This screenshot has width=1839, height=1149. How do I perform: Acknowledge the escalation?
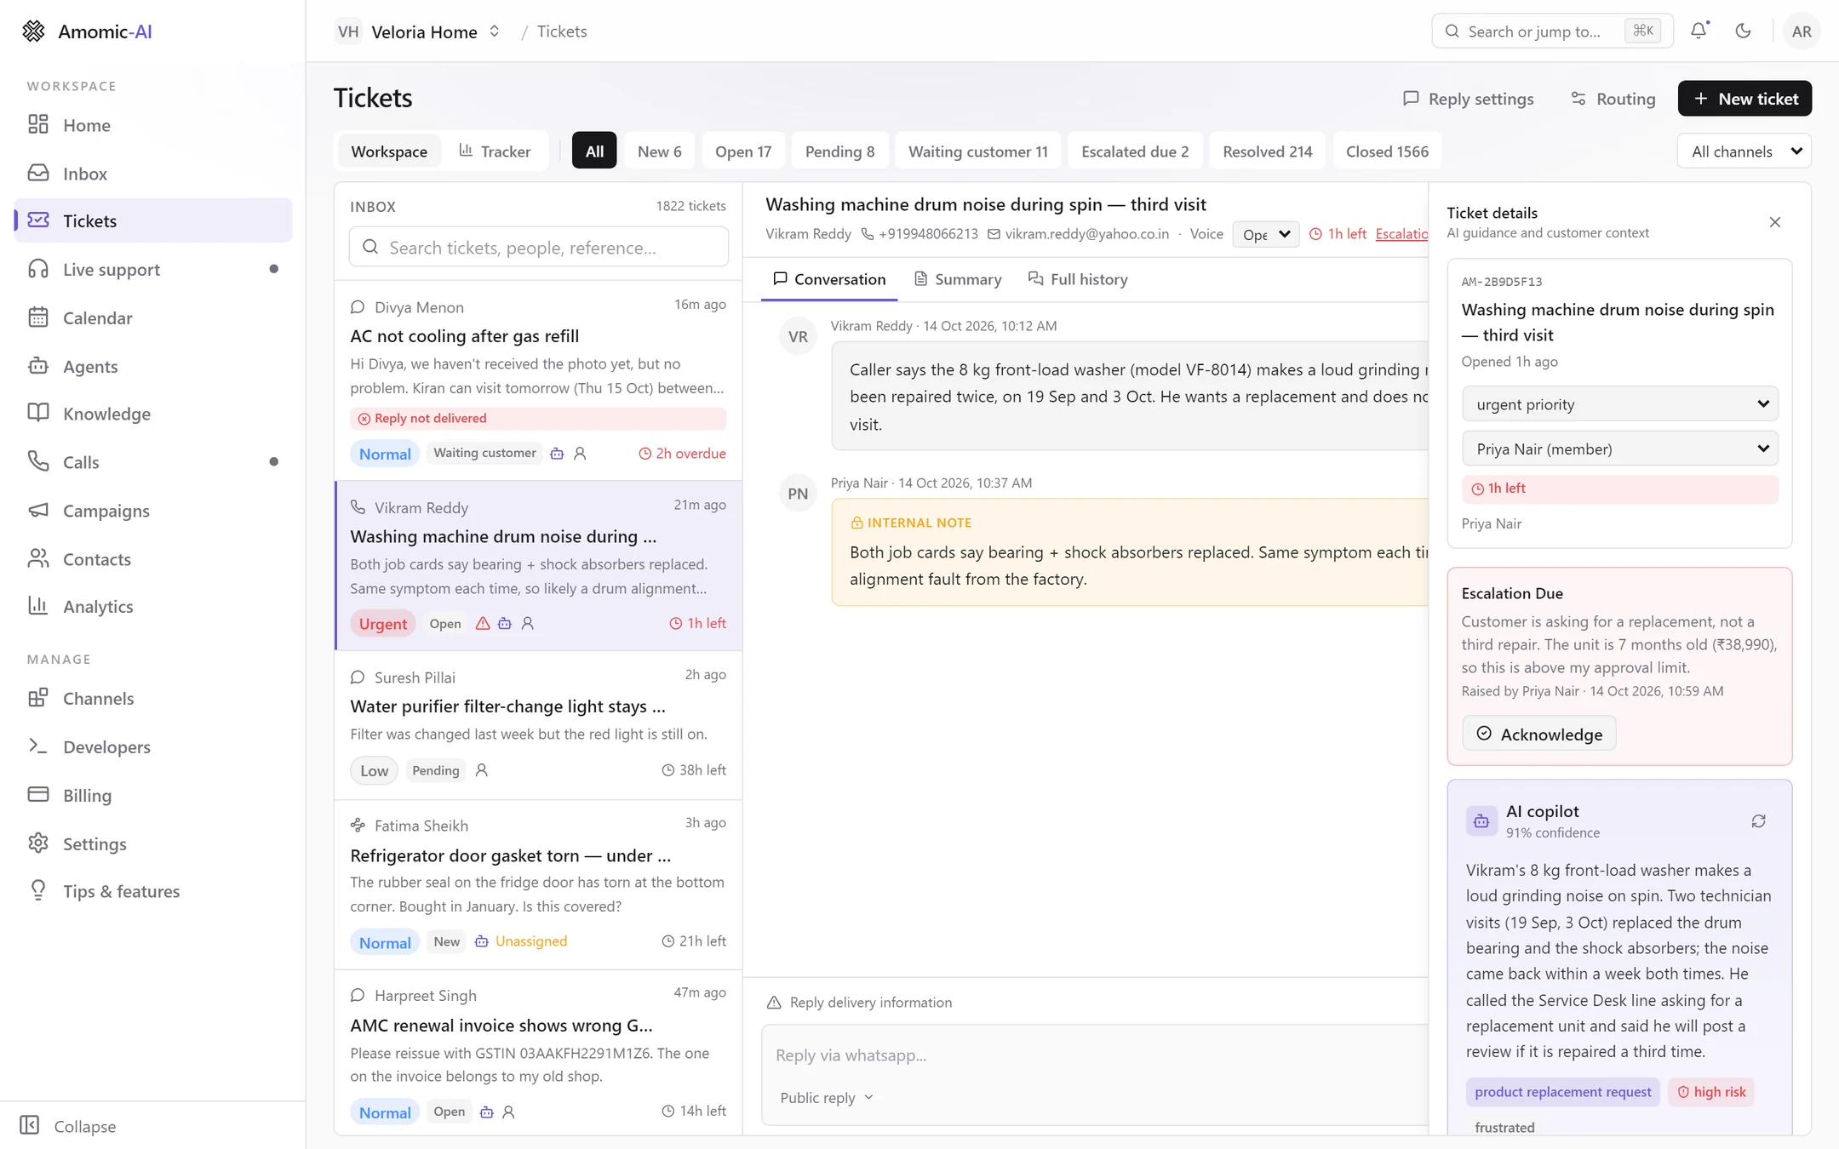[x=1539, y=734]
